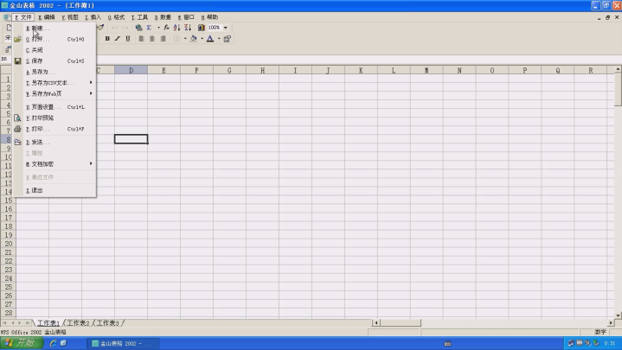Open the 帮助 (Help) menu
Image resolution: width=622 pixels, height=350 pixels.
[x=209, y=17]
